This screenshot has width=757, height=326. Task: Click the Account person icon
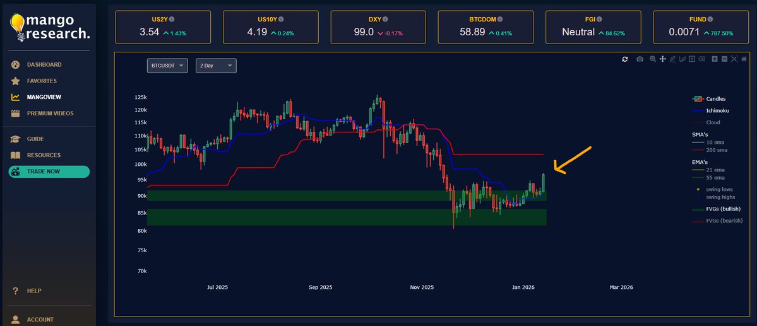15,319
